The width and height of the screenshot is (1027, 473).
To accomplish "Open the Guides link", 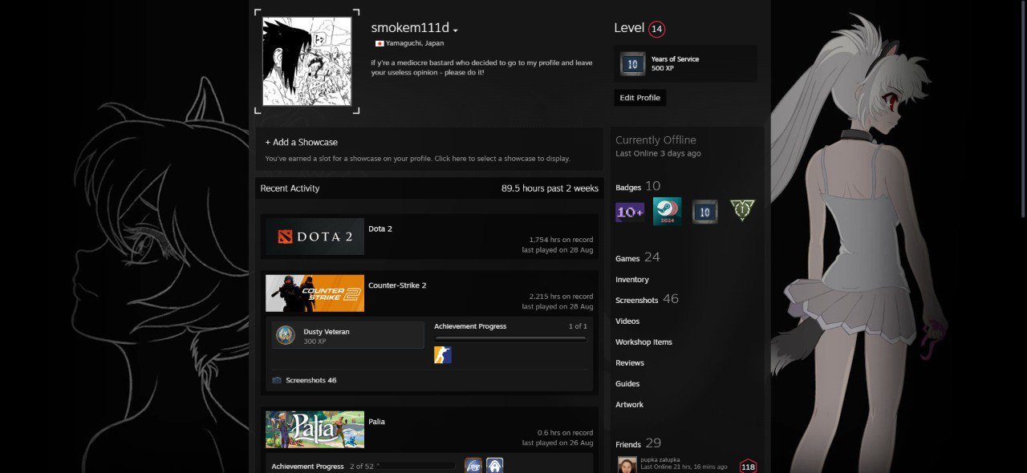I will tap(627, 384).
